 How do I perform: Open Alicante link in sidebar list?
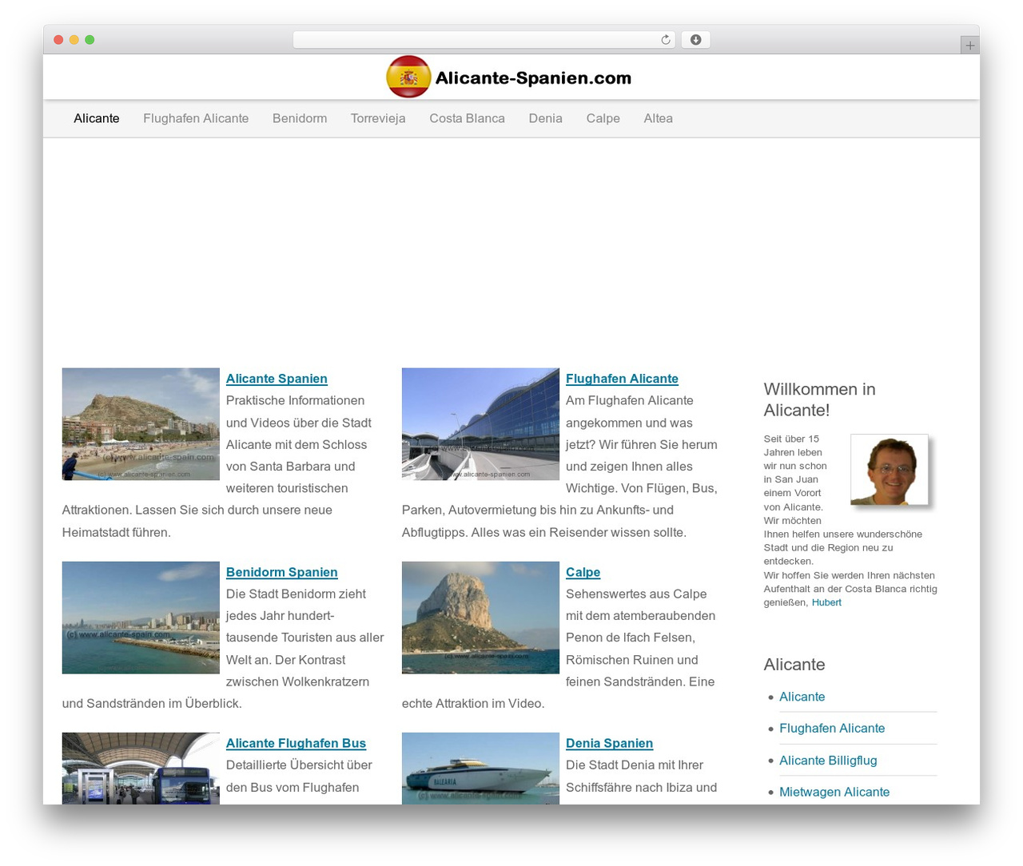pyautogui.click(x=802, y=697)
